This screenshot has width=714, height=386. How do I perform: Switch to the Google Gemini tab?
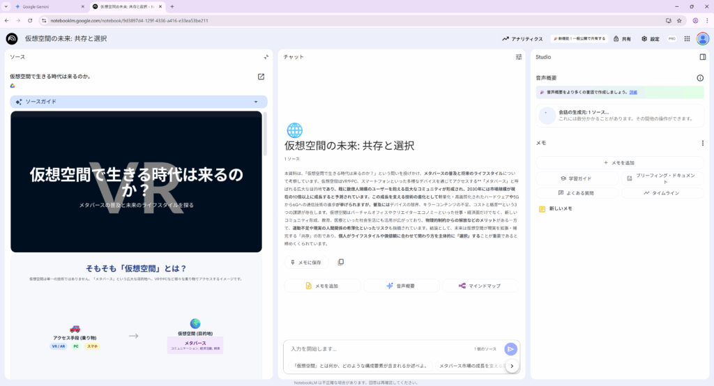click(x=48, y=7)
